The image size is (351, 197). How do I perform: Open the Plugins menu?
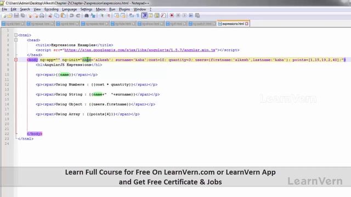pyautogui.click(x=124, y=9)
